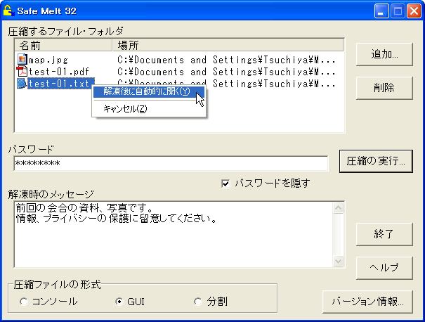Toggle the パスワードを隠す checkbox
425x322 pixels.
click(225, 183)
